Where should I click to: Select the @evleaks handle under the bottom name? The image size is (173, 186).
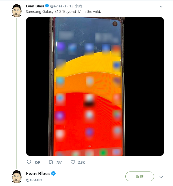(x=34, y=180)
